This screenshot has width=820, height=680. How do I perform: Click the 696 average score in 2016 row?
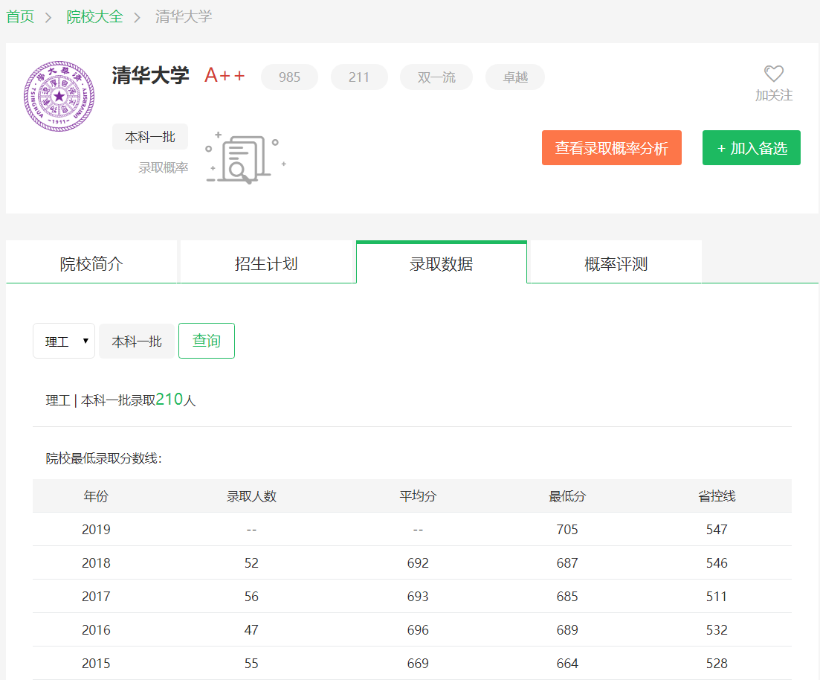pos(418,629)
